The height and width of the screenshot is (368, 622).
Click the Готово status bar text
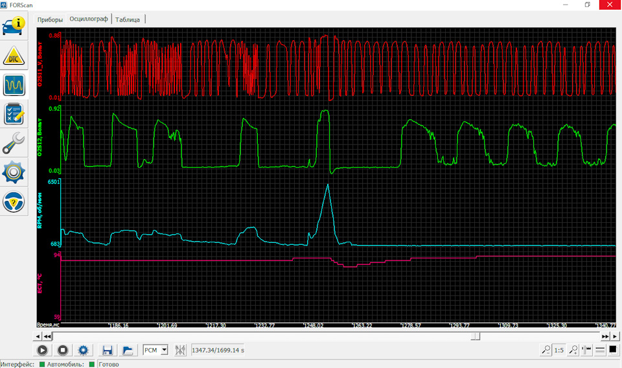(x=109, y=364)
